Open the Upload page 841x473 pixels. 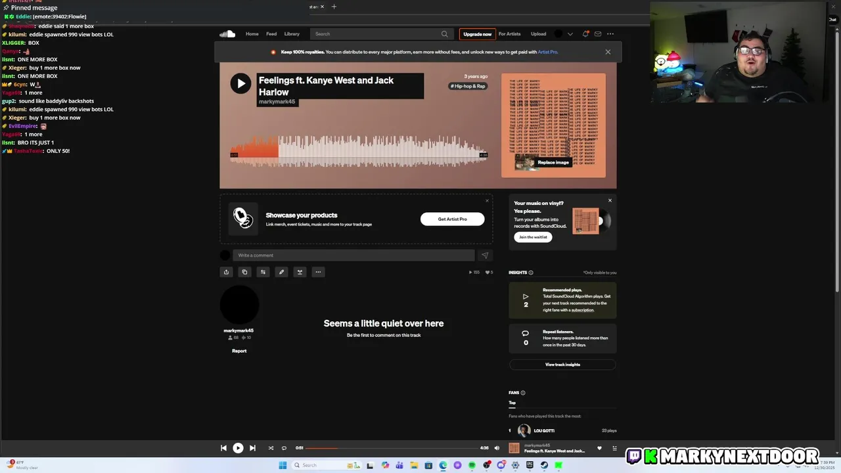pos(538,34)
